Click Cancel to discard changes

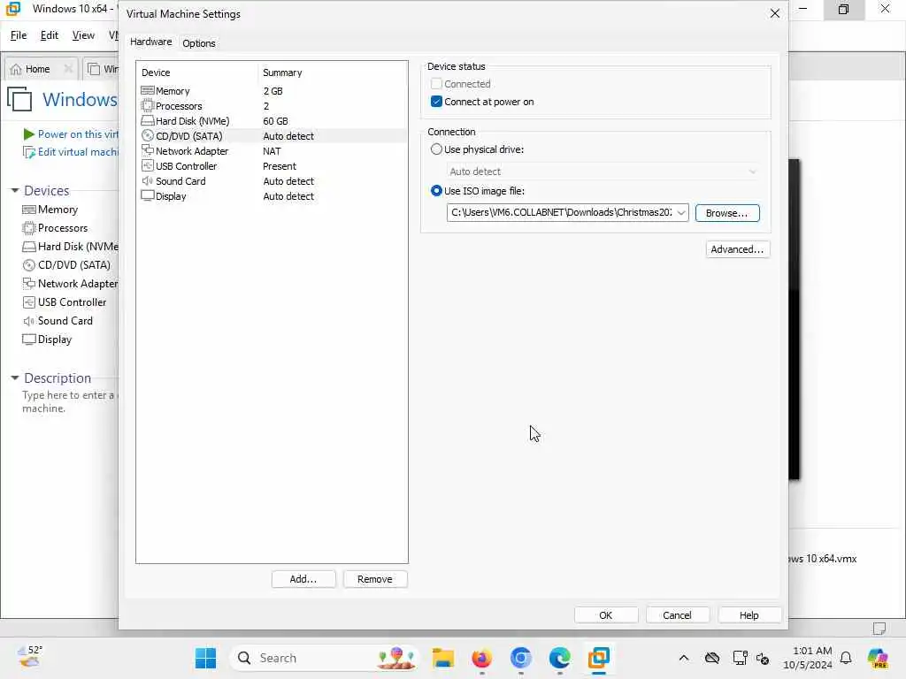tap(677, 615)
